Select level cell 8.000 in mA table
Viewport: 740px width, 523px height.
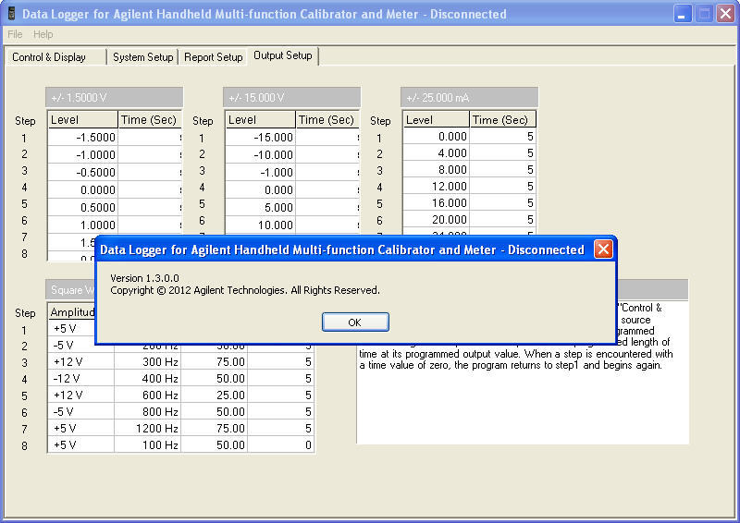pos(437,169)
